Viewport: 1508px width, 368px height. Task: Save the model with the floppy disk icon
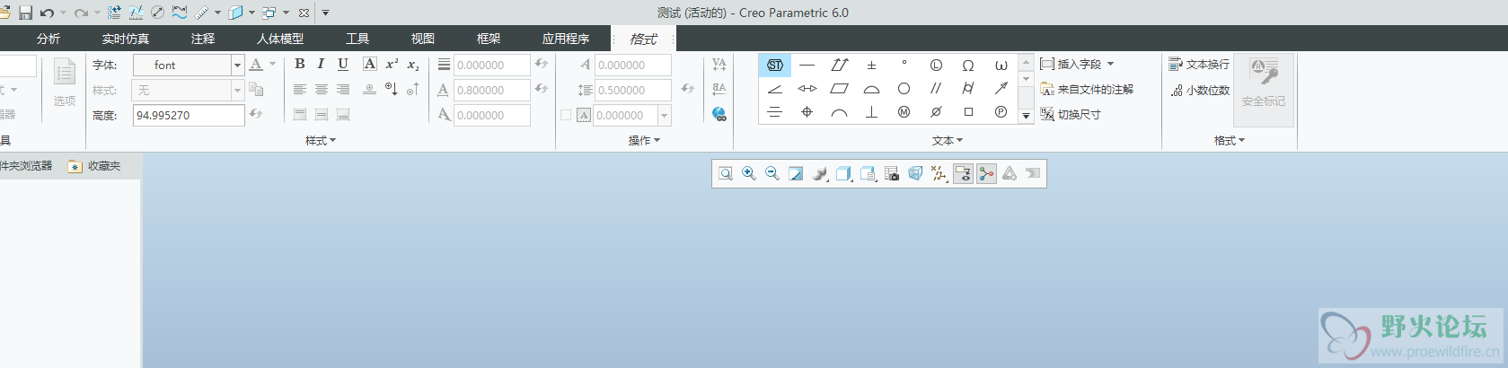tap(25, 13)
